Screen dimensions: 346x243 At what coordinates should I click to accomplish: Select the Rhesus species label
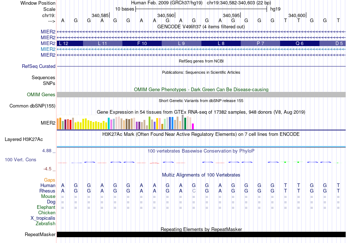tap(47, 191)
